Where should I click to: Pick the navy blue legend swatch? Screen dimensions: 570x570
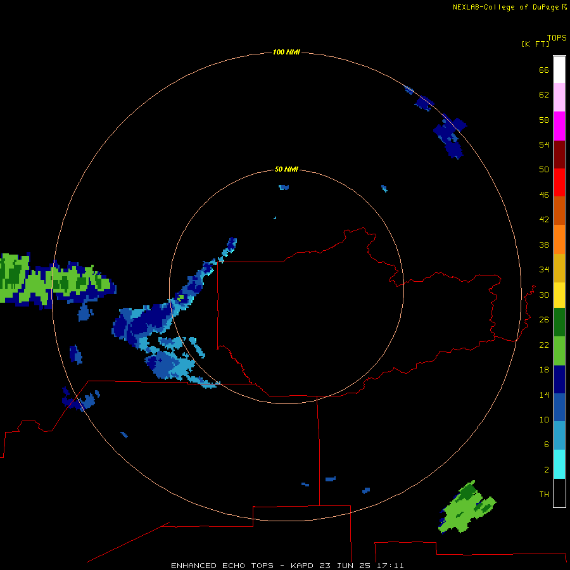click(x=559, y=379)
